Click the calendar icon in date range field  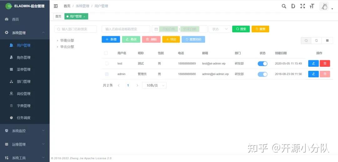tap(156, 29)
